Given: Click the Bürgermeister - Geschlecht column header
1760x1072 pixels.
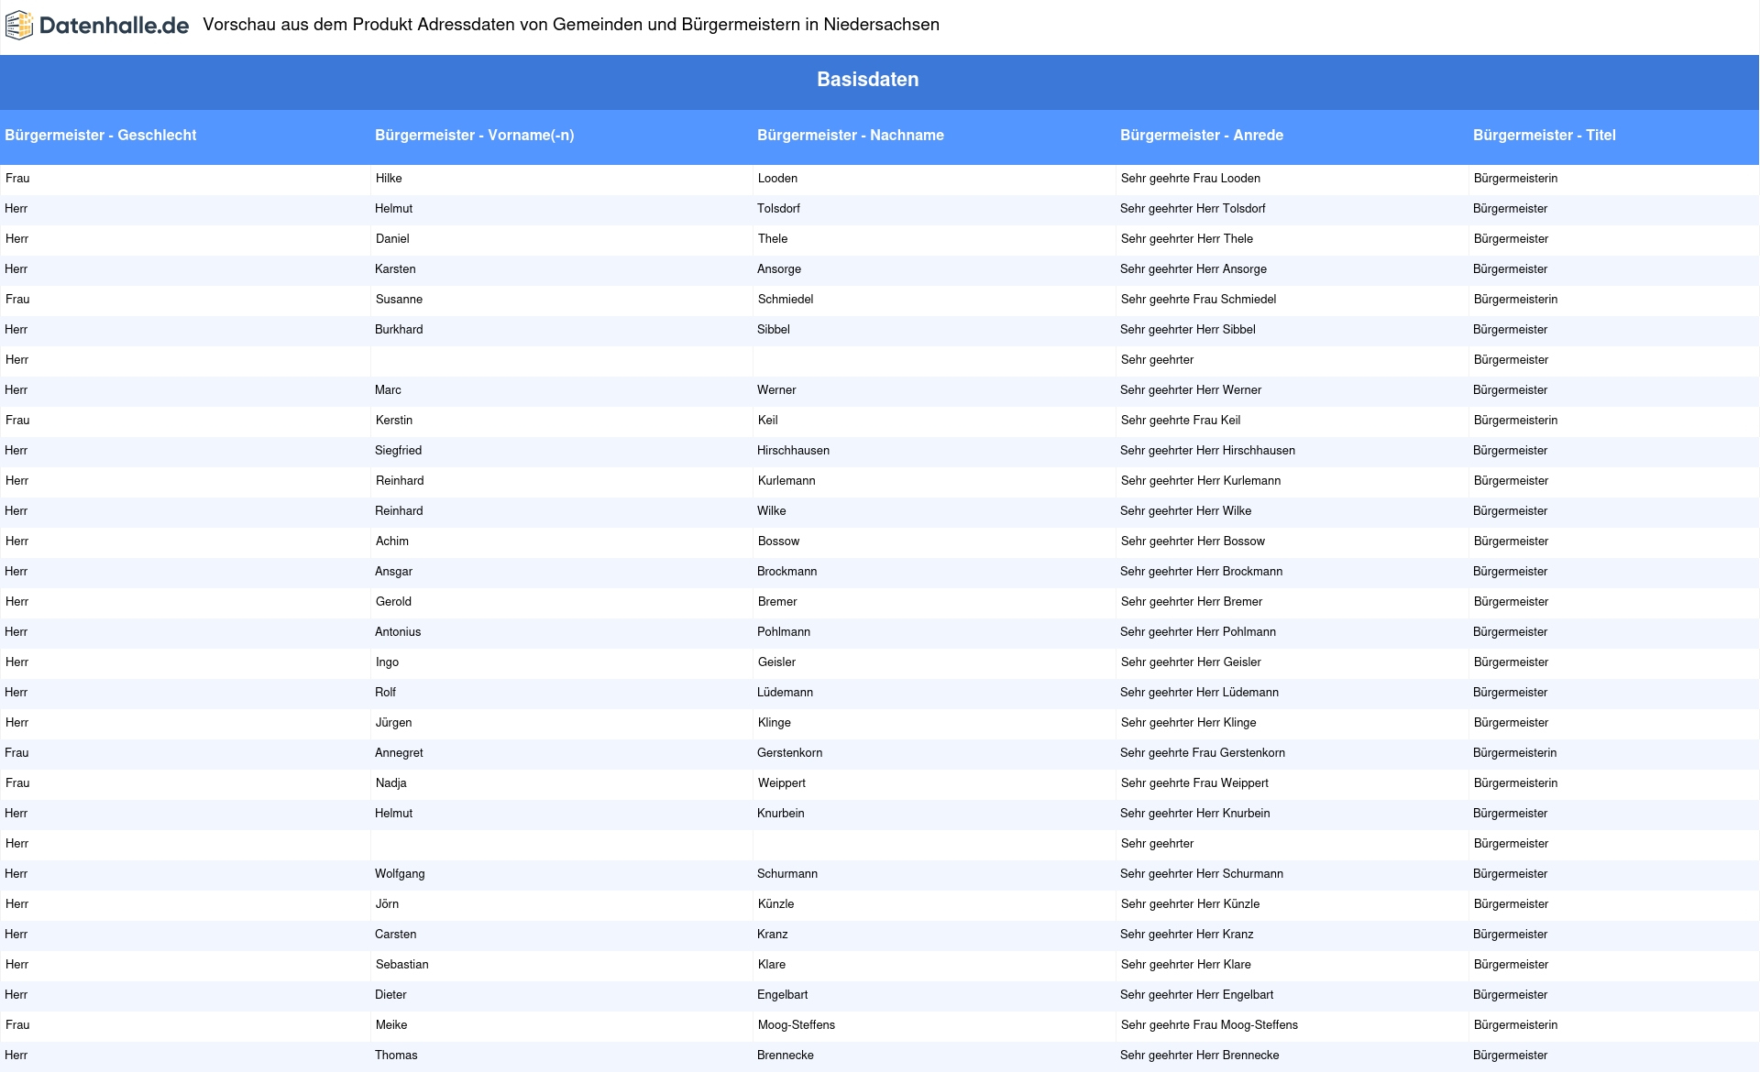Looking at the screenshot, I should tap(101, 136).
